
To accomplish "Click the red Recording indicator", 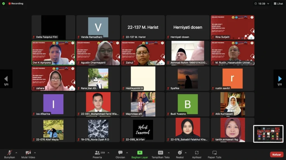I will point(16,3).
